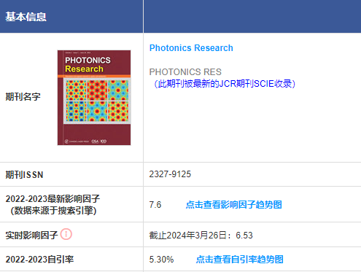Click the real-time impact factor info icon
This screenshot has height=272, width=361.
[x=66, y=234]
